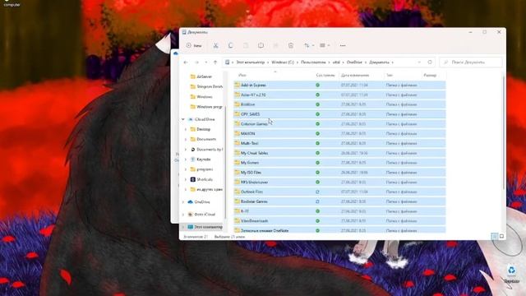Click 'Windows (C:)' breadcrumb segment
This screenshot has width=526, height=296.
pos(283,62)
